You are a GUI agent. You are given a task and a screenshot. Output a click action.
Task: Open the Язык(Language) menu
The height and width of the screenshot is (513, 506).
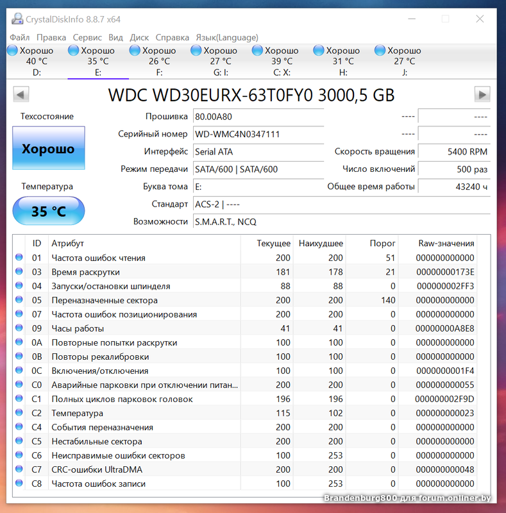(x=227, y=38)
